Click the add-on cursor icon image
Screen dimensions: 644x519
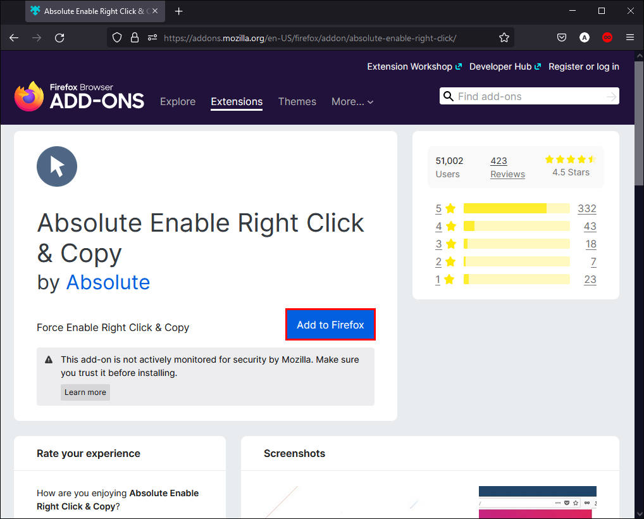[x=57, y=166]
